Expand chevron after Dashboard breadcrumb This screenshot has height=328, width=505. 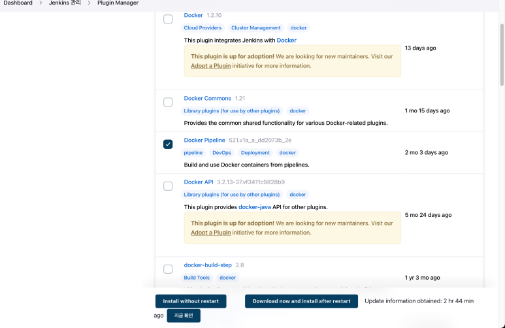click(x=41, y=3)
